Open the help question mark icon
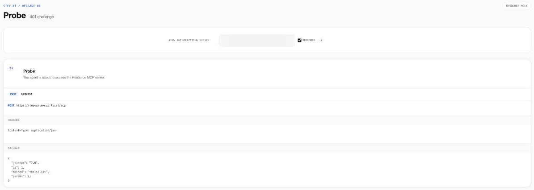The height and width of the screenshot is (190, 534). (x=321, y=40)
